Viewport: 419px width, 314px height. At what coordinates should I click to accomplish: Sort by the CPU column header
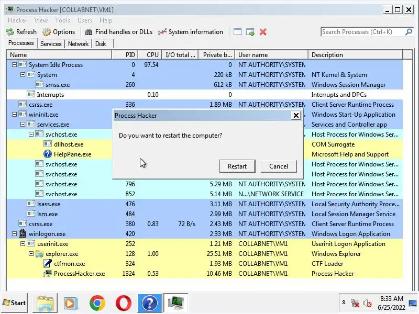point(150,55)
